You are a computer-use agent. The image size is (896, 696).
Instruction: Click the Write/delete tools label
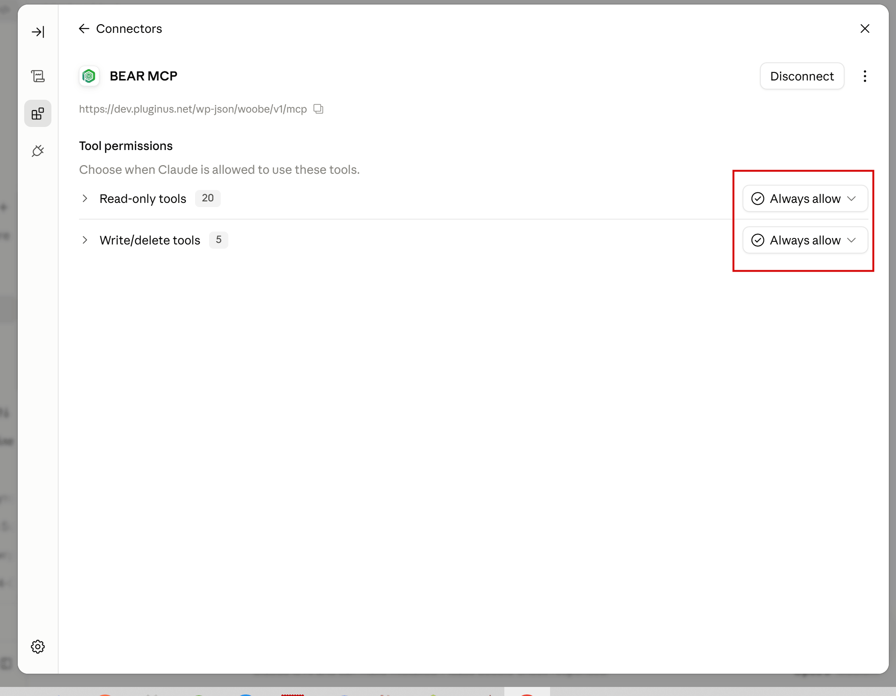150,240
